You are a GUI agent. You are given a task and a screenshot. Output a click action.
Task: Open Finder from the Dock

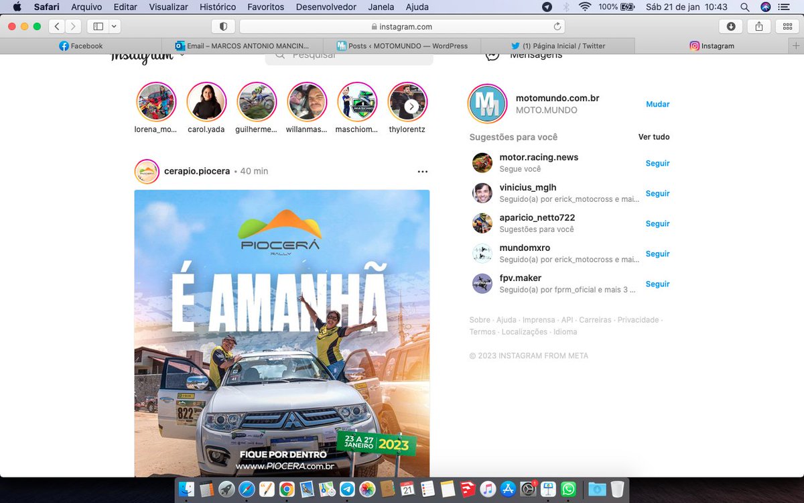[x=188, y=489]
